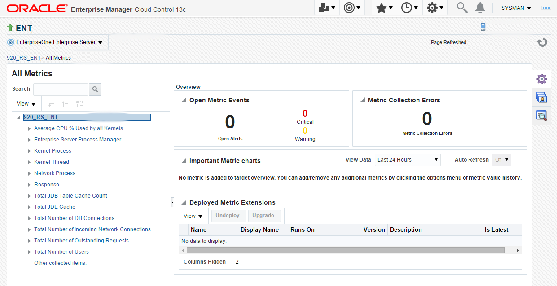Open the View Data time range dropdown
The image size is (557, 286).
pyautogui.click(x=408, y=160)
